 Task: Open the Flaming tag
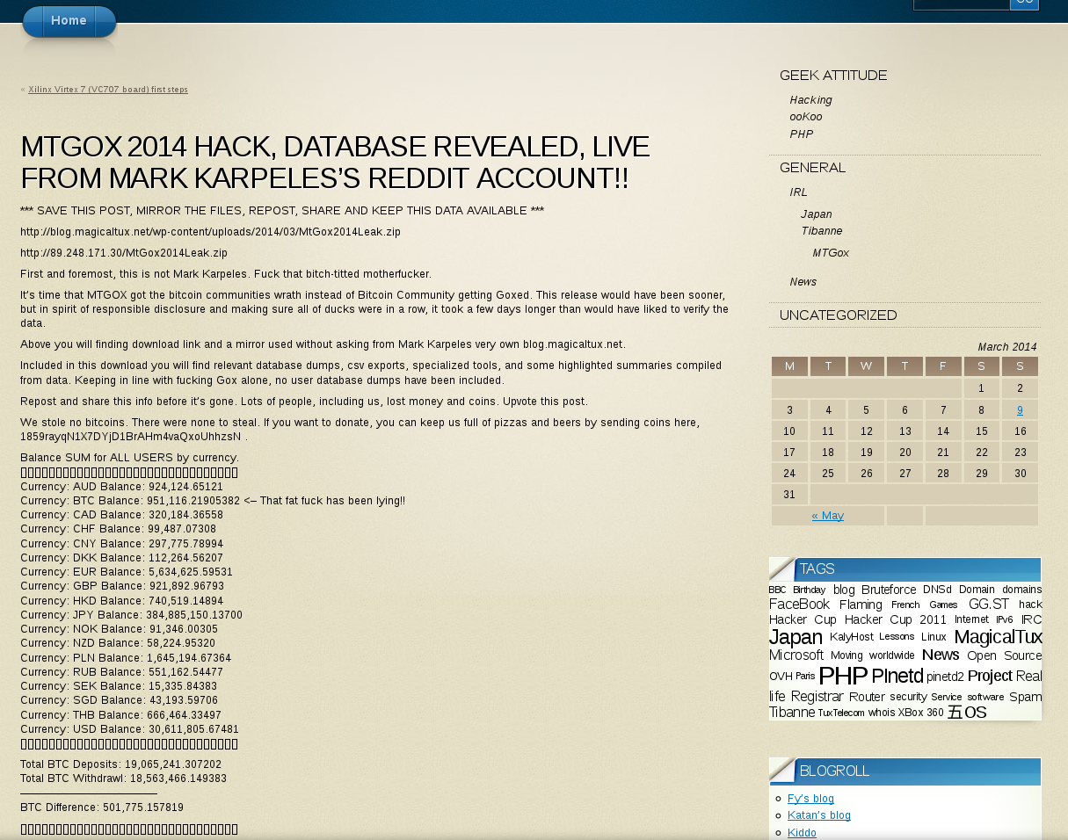(861, 605)
